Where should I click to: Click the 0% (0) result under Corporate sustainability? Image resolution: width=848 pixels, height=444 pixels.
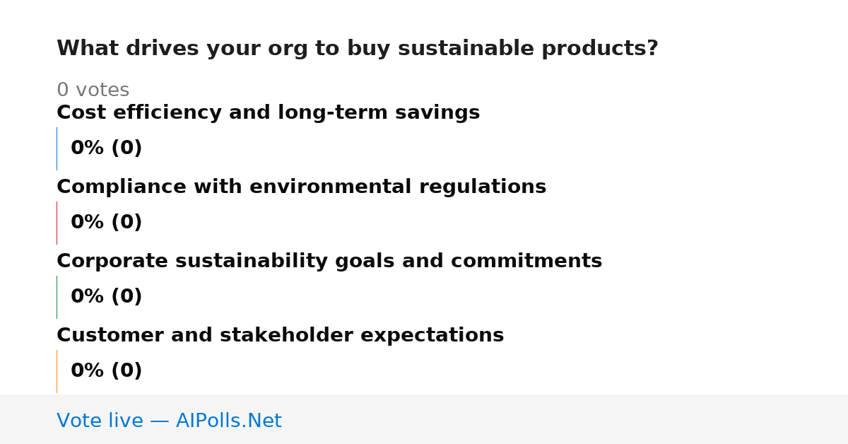107,297
